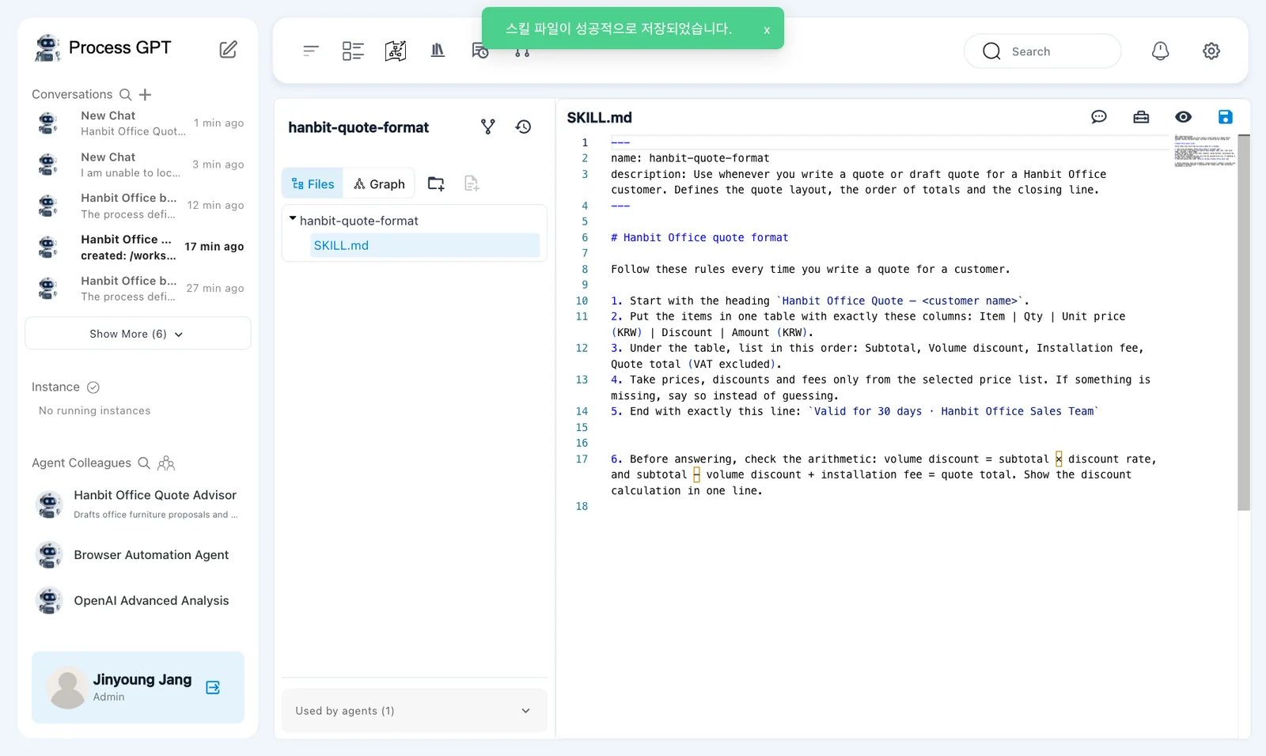Click the code minimap thumbnail

click(1203, 150)
